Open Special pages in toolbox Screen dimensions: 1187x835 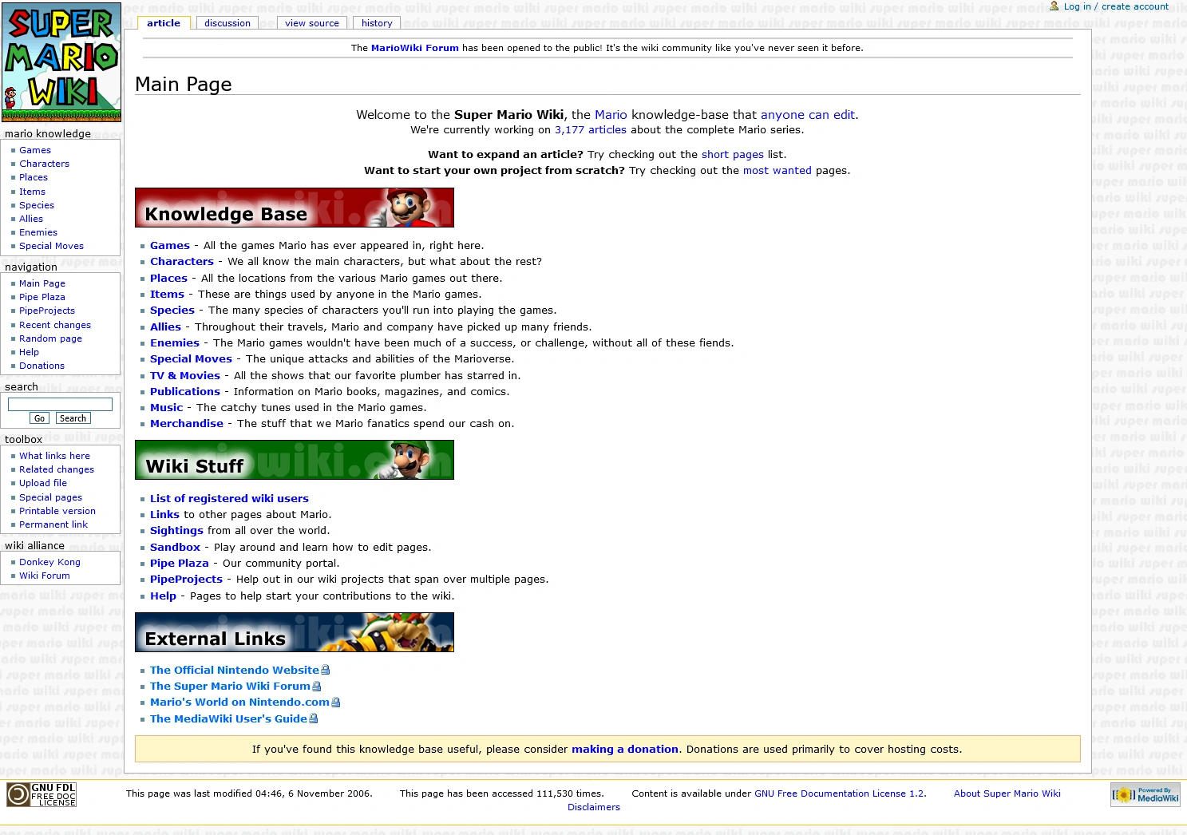coord(51,497)
